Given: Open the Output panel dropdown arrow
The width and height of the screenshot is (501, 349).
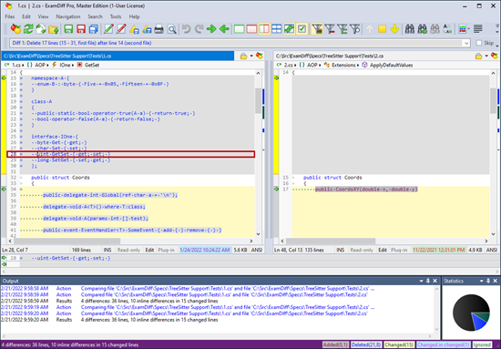Looking at the screenshot, I should 421,281.
